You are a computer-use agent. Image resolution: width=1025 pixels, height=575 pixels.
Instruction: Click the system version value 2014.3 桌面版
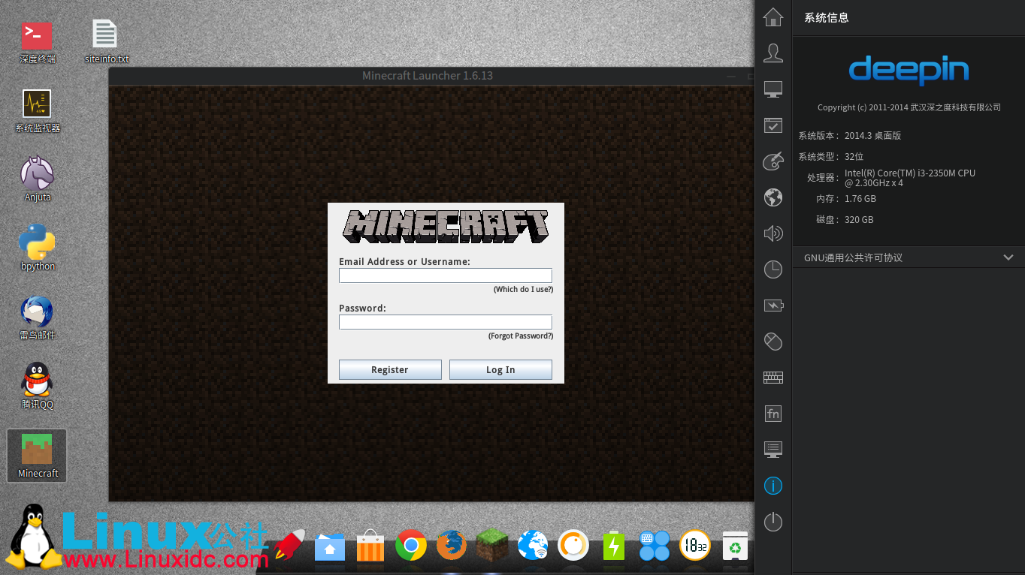[872, 136]
